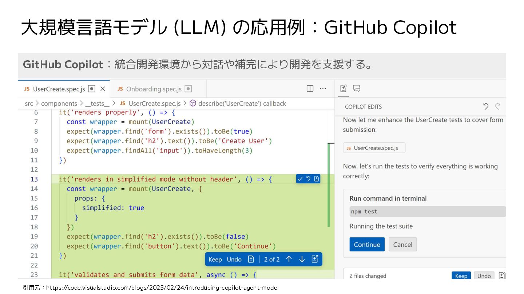This screenshot has width=524, height=294.
Task: Accept the change with the checkmark at line 13
Action: click(300, 179)
